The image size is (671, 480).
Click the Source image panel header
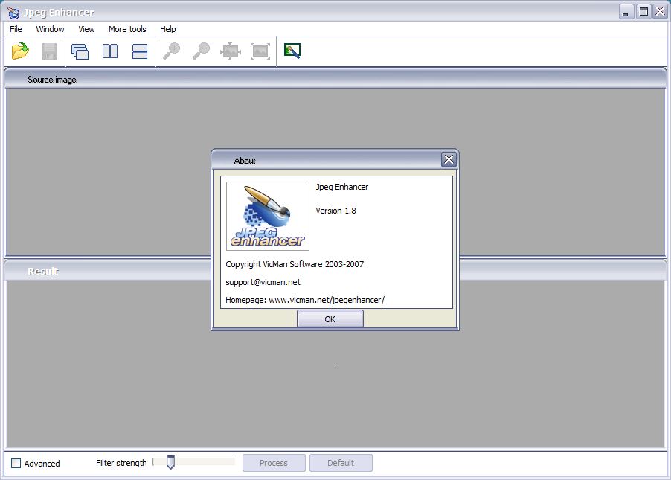tap(335, 79)
